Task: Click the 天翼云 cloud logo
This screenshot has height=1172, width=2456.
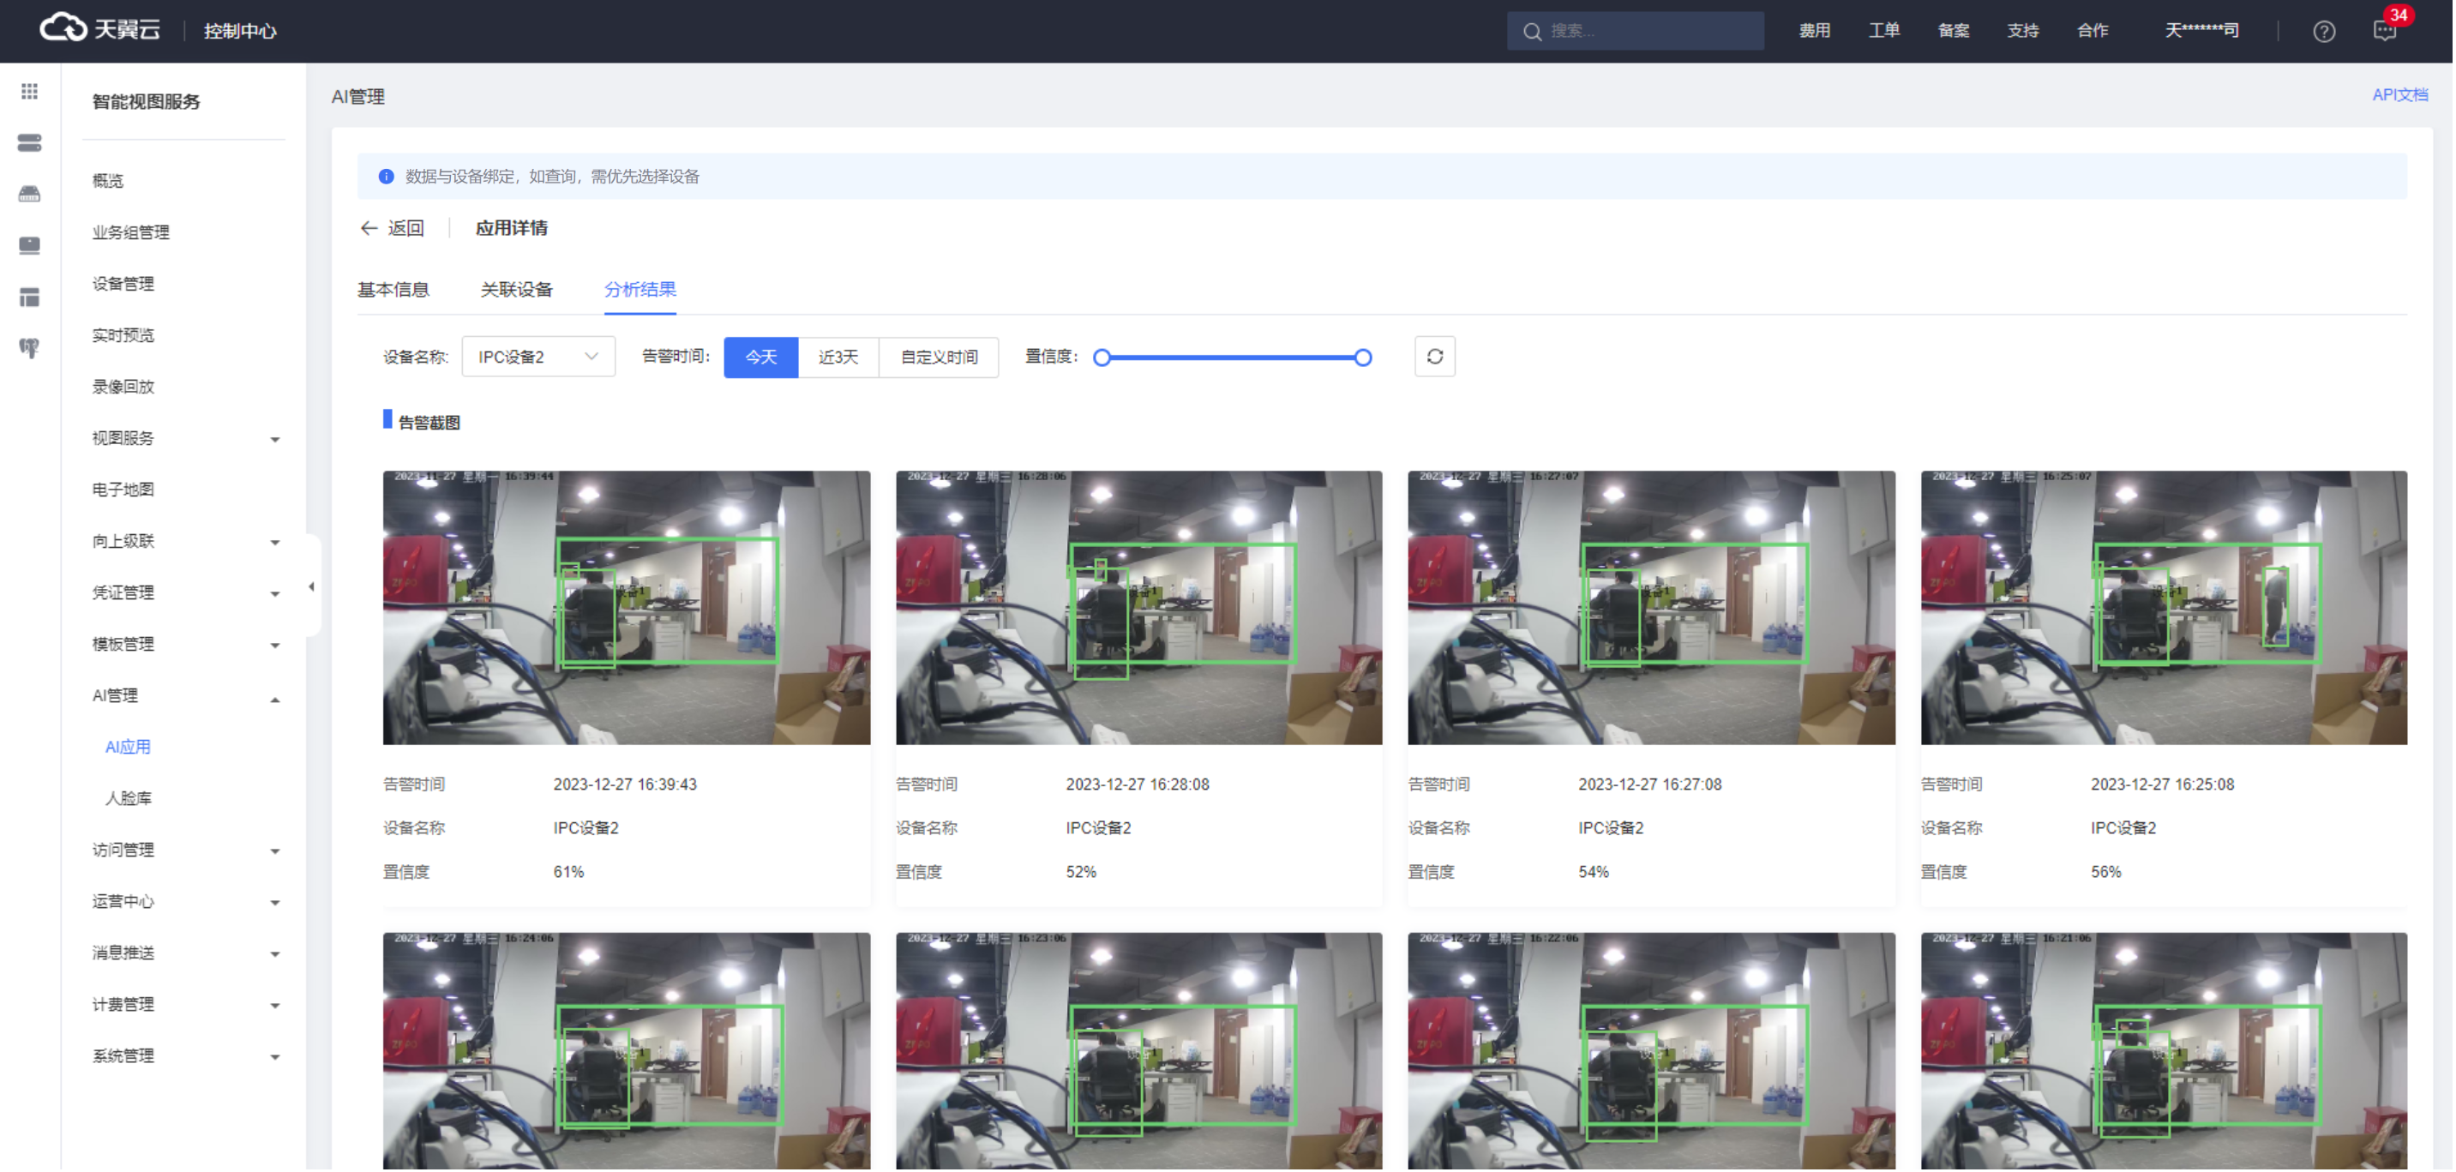Action: (99, 29)
